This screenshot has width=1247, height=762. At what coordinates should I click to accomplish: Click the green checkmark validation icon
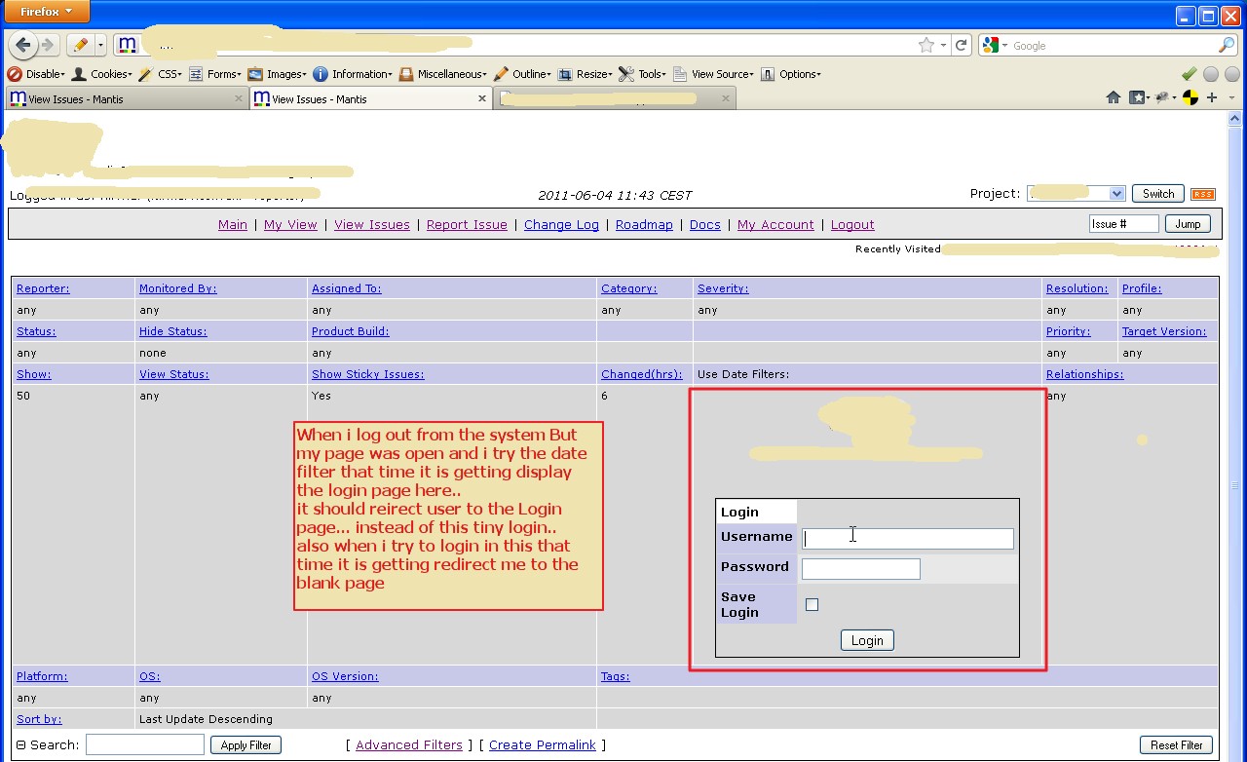1189,74
